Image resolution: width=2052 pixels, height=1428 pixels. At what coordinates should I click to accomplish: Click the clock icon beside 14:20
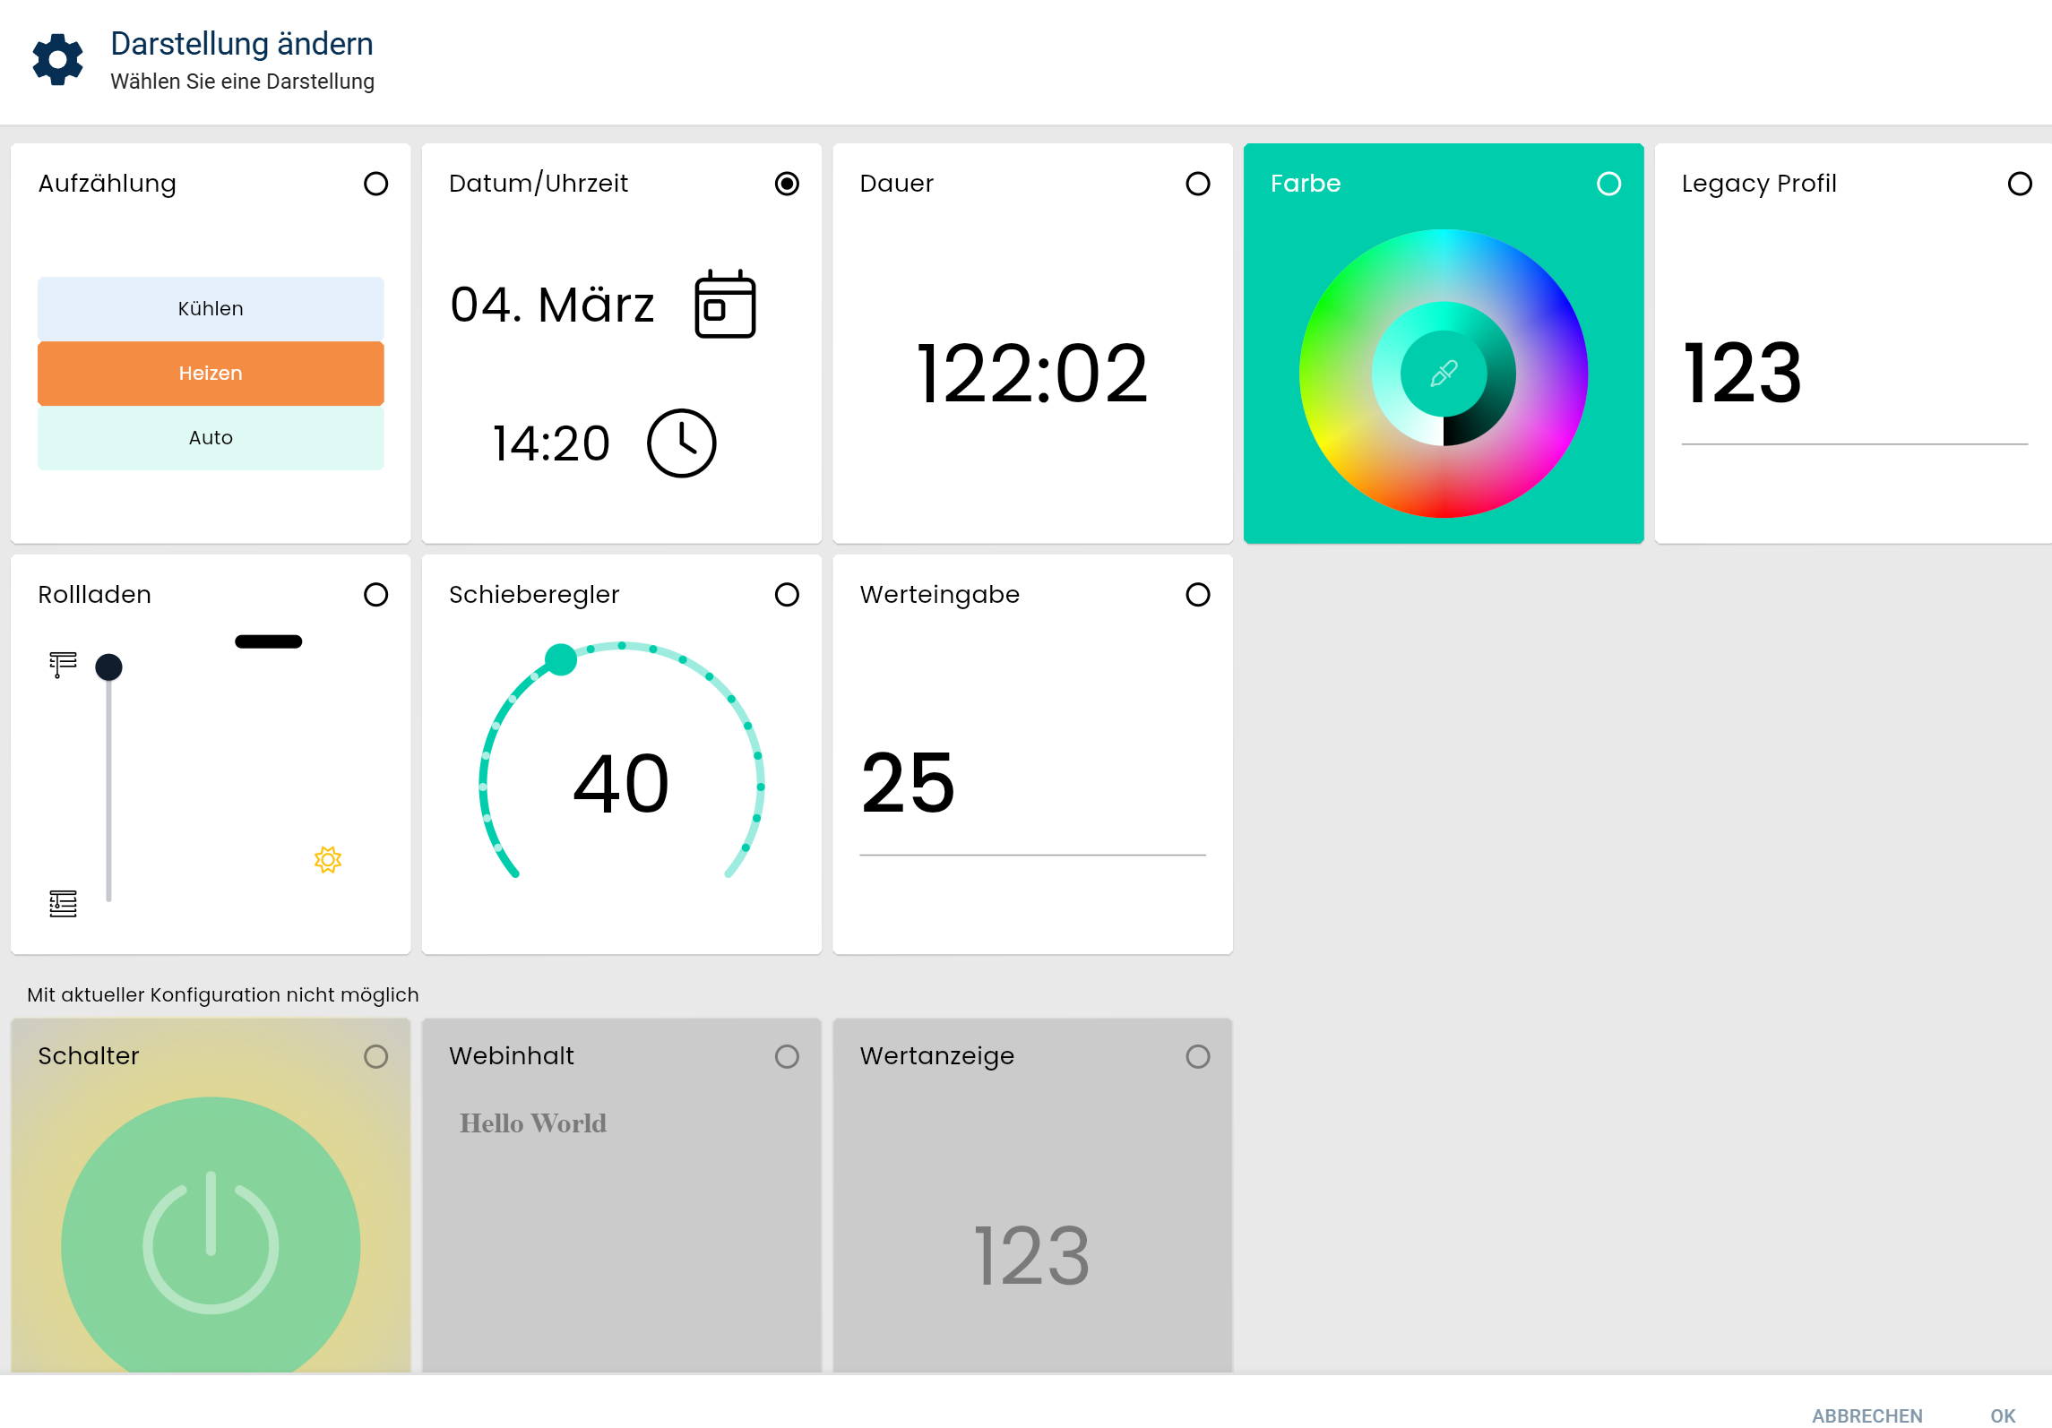tap(681, 443)
